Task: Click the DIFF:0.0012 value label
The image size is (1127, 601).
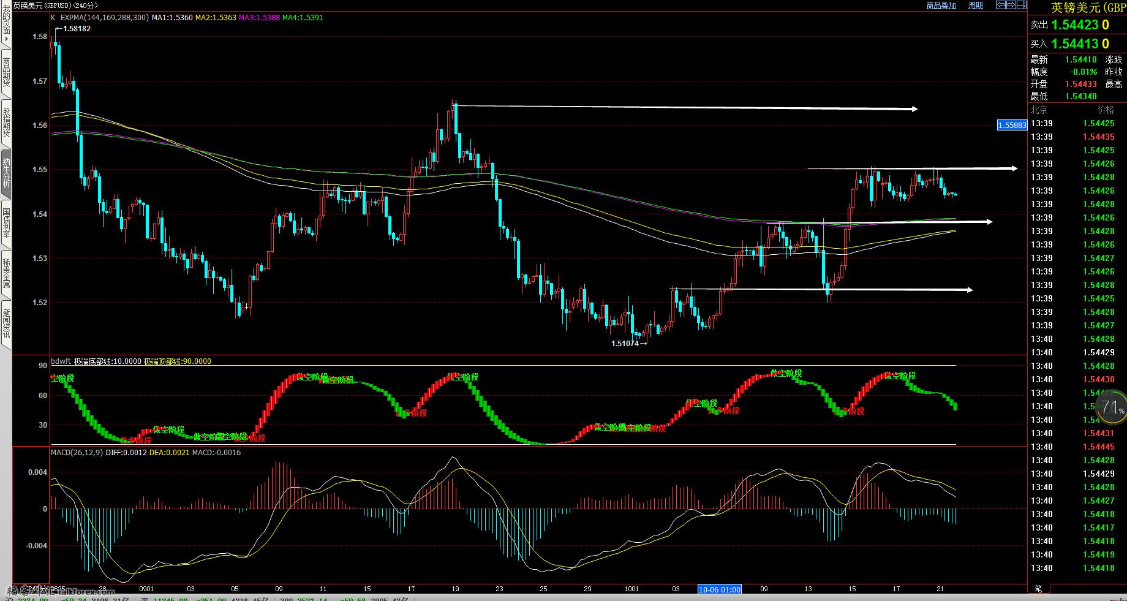Action: 127,453
